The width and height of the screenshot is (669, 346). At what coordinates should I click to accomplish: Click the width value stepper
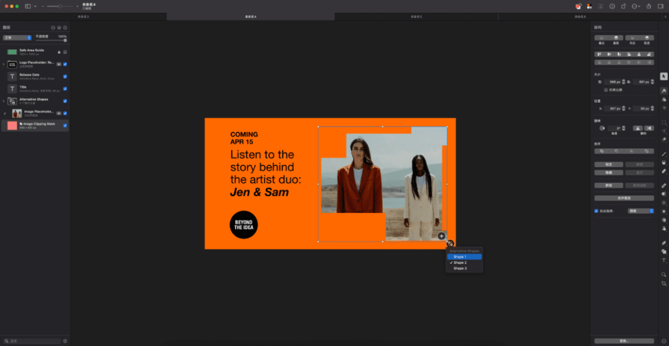pyautogui.click(x=623, y=82)
